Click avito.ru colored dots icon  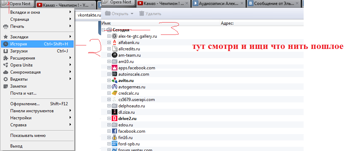pos(115,81)
